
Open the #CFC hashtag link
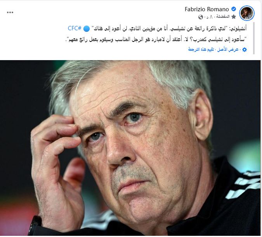coord(75,28)
